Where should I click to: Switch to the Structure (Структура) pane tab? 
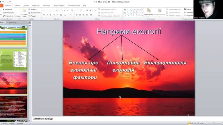coord(11,22)
